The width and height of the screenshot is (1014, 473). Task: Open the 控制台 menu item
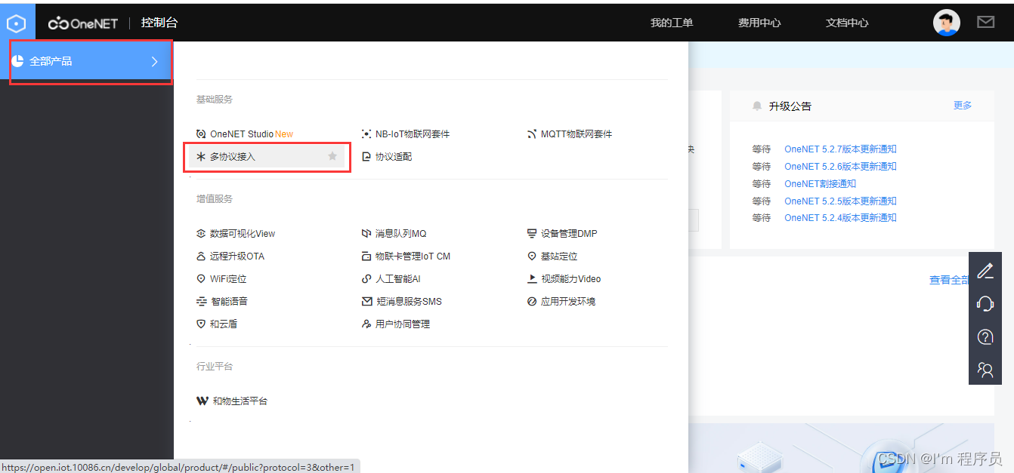tap(159, 22)
